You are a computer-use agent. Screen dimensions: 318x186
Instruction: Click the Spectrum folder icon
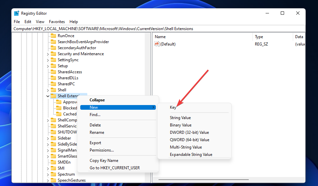[53, 174]
